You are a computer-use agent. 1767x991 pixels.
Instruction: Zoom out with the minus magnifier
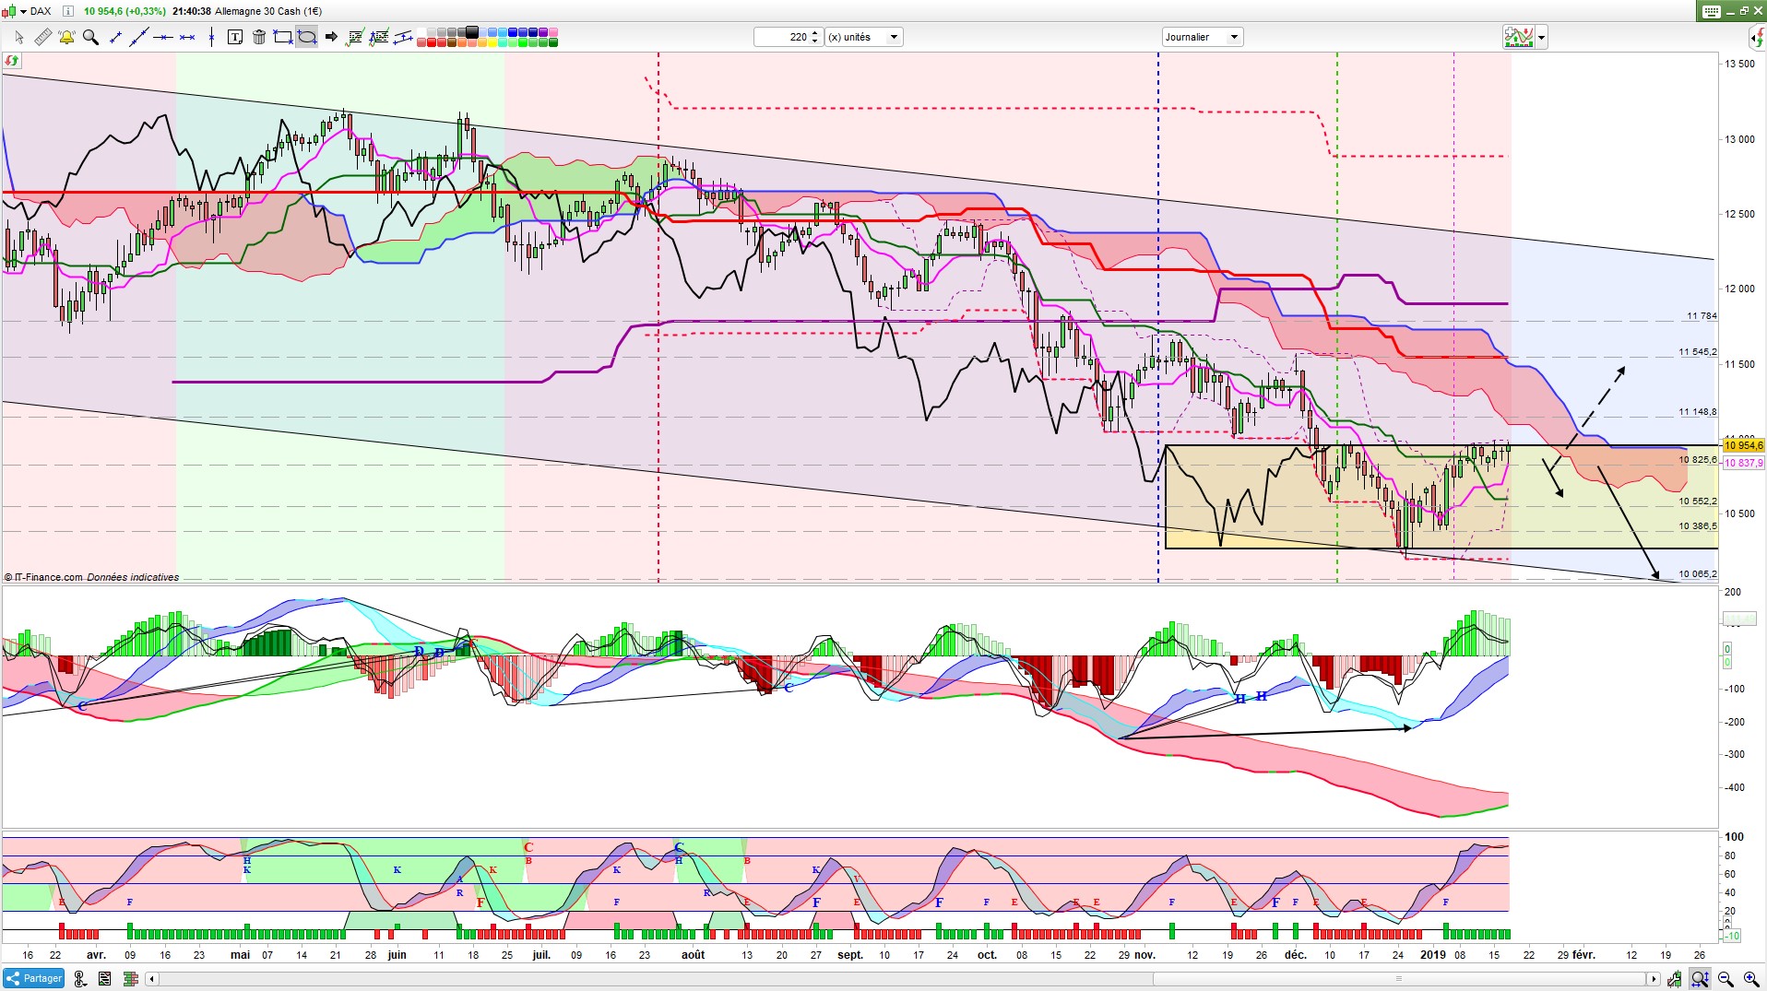pyautogui.click(x=1725, y=979)
